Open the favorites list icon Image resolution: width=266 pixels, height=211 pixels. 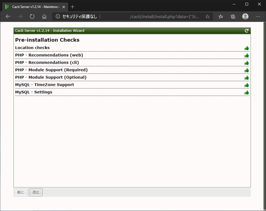click(220, 16)
